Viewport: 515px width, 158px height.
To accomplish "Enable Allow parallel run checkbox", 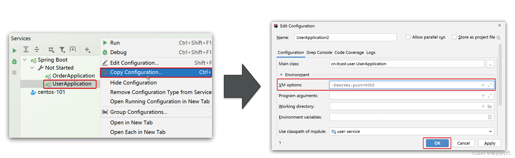I will click(x=408, y=37).
